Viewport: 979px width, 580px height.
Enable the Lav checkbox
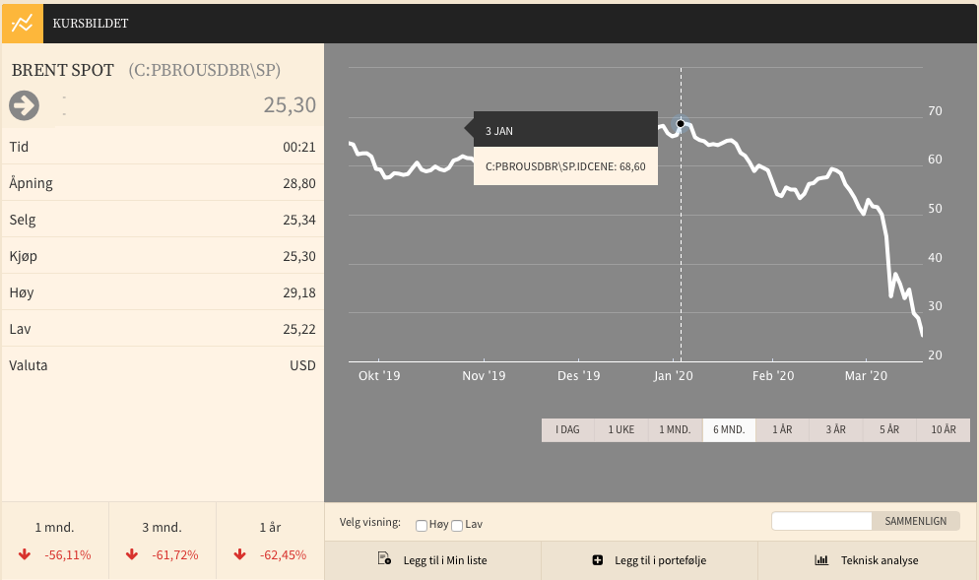pos(457,526)
